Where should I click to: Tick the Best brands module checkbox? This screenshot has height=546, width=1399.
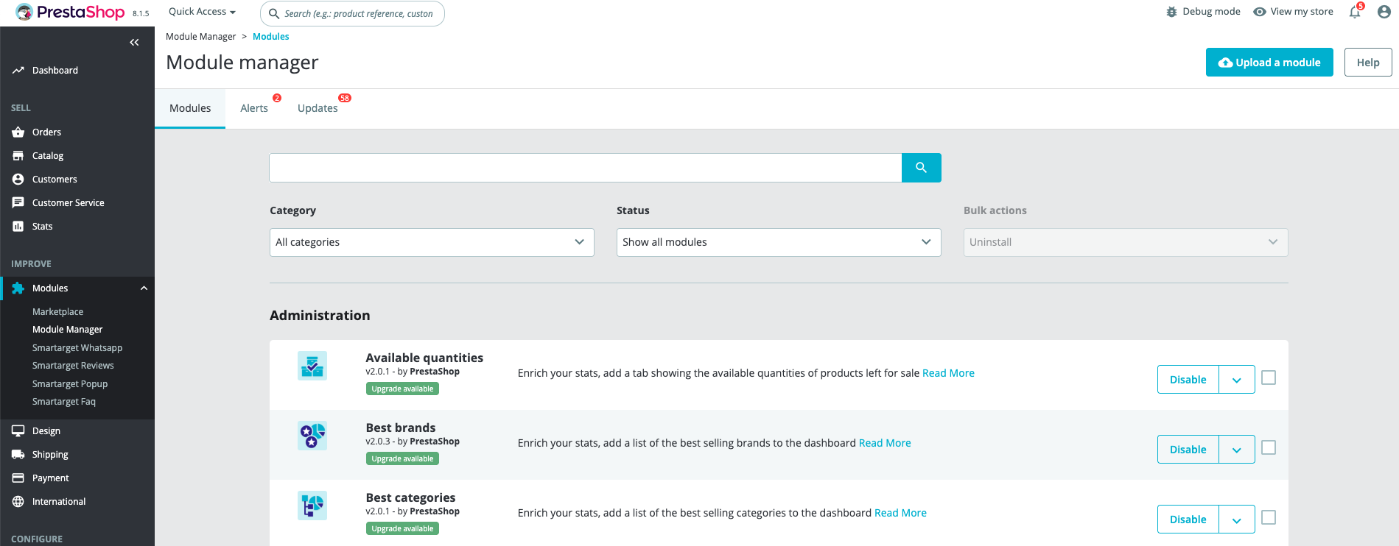coord(1269,447)
